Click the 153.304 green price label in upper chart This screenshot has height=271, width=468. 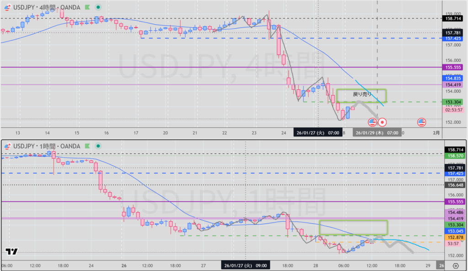pyautogui.click(x=452, y=102)
